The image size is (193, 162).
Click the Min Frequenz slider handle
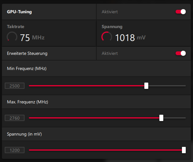pyautogui.click(x=146, y=86)
